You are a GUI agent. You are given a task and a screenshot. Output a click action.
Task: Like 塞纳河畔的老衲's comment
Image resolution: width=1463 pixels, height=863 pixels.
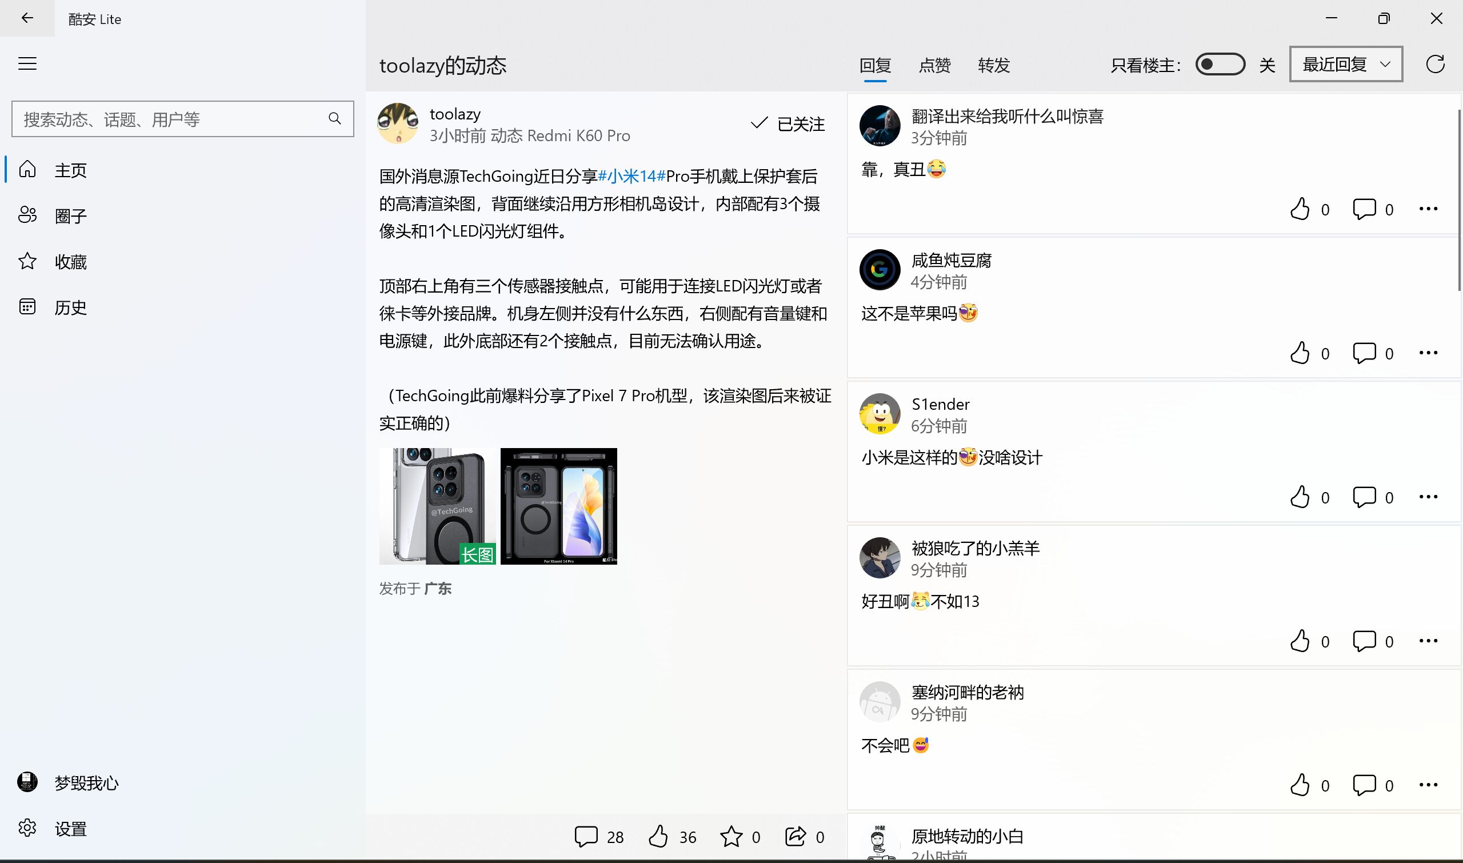point(1300,785)
